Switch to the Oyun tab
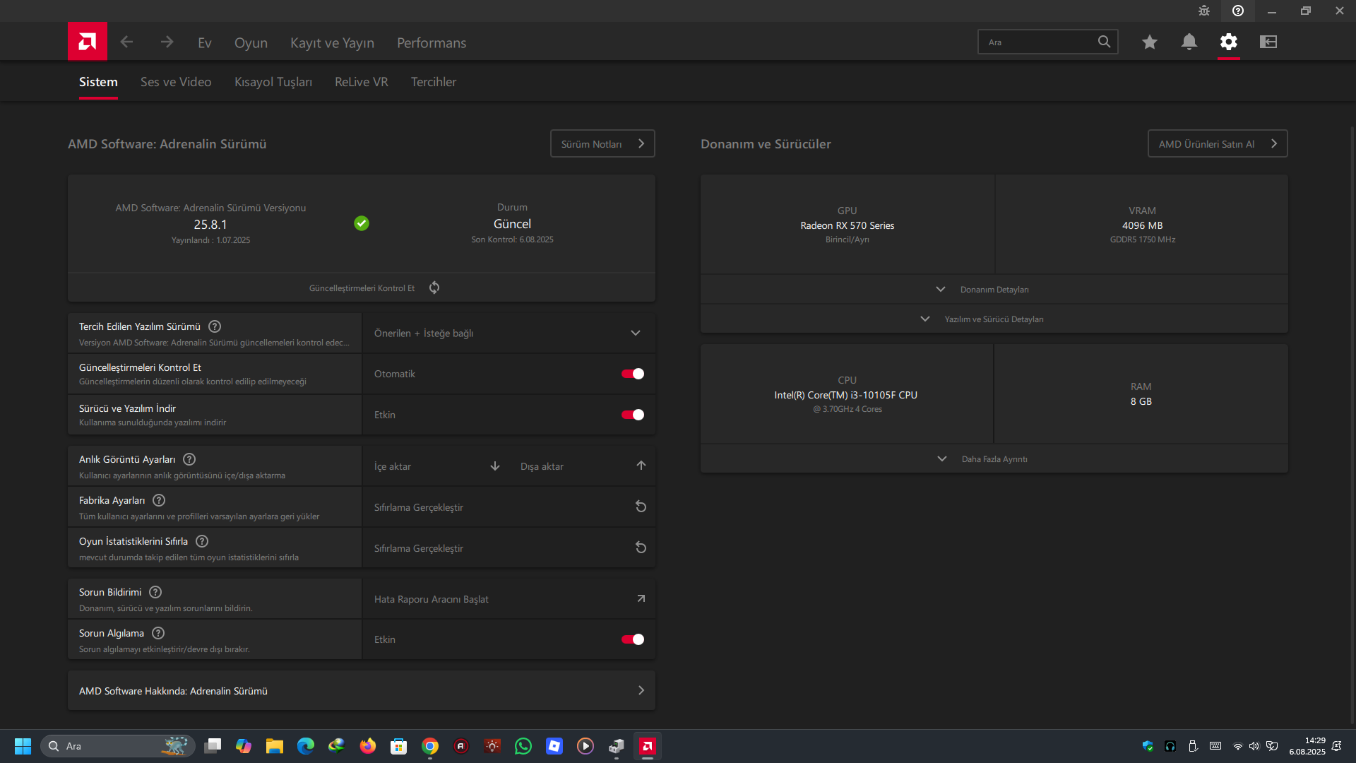Screen dimensions: 1356x763 pyautogui.click(x=251, y=42)
